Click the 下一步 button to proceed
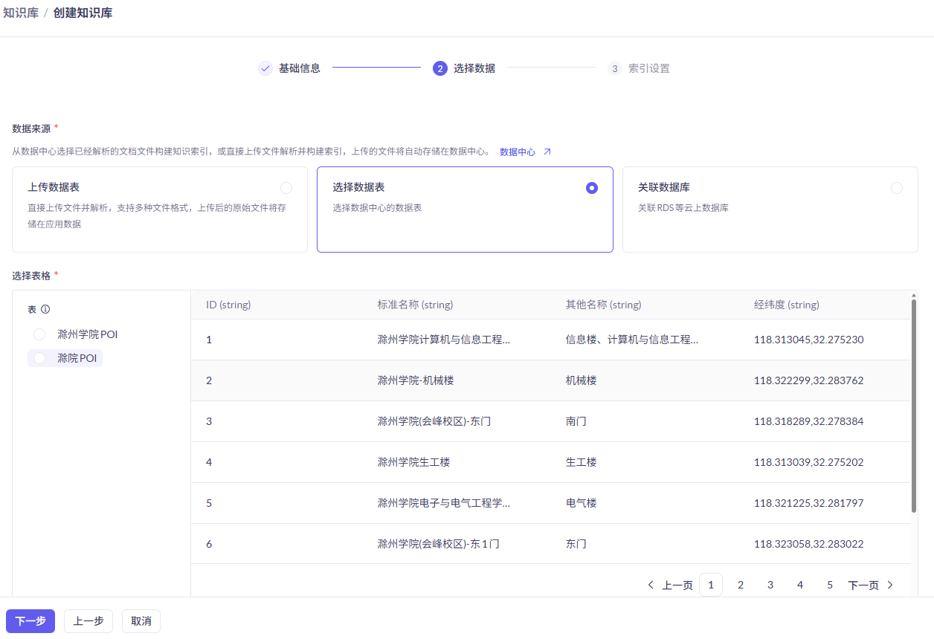This screenshot has height=639, width=934. (x=30, y=620)
